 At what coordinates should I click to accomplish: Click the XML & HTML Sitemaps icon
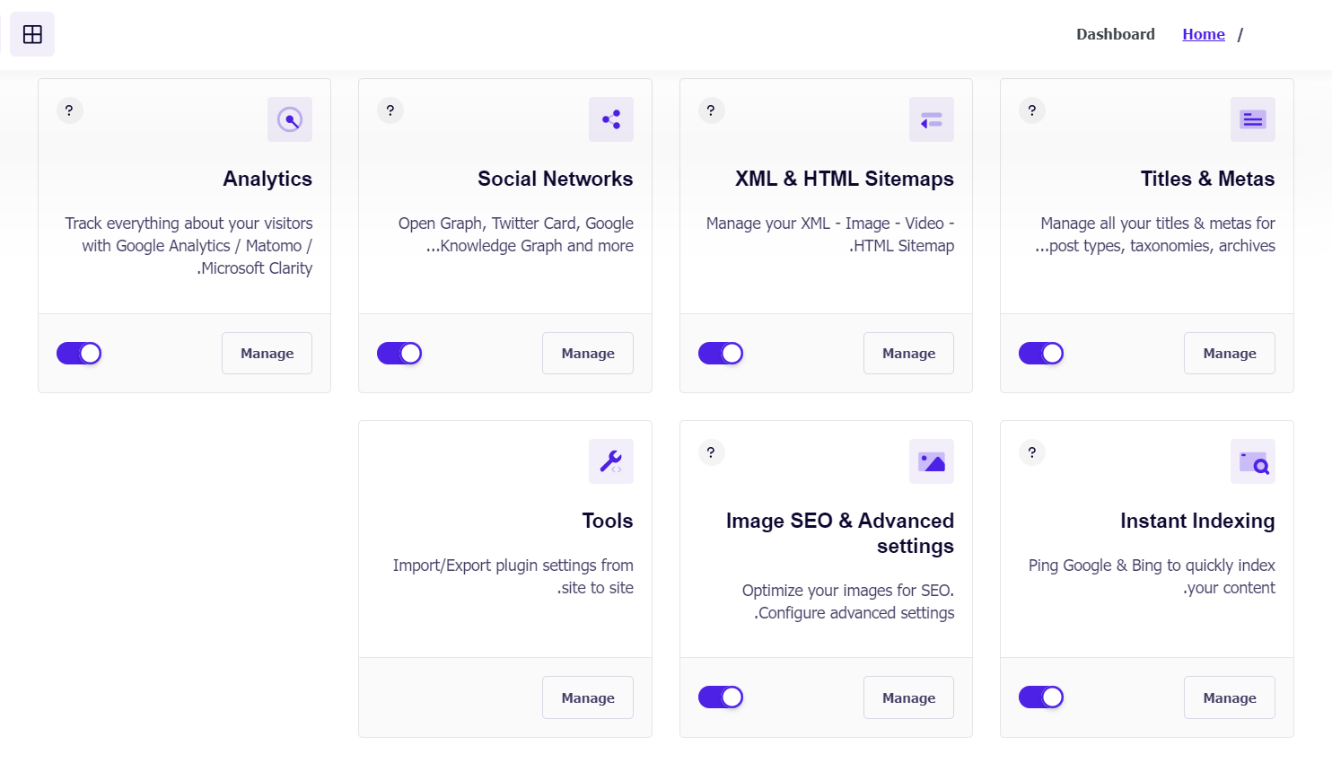tap(932, 119)
